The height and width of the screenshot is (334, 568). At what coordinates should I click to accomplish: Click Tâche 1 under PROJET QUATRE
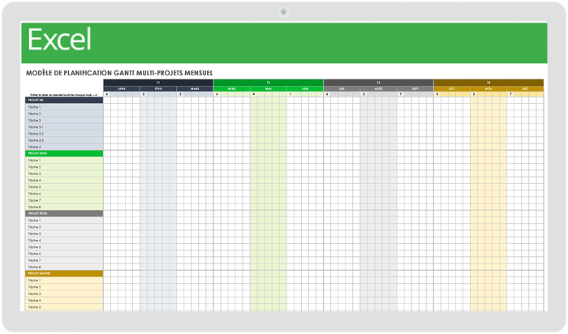(x=64, y=280)
